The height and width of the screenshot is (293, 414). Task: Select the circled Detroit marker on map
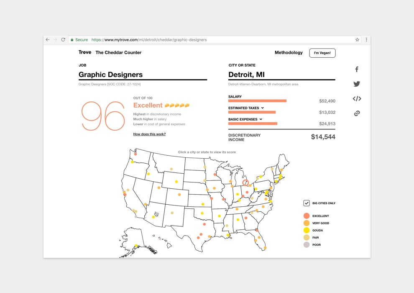(245, 182)
